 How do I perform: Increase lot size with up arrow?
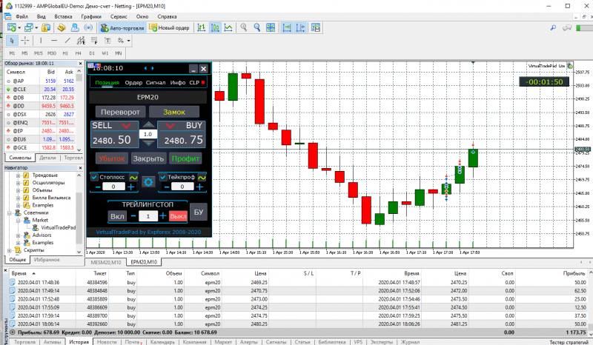[148, 125]
